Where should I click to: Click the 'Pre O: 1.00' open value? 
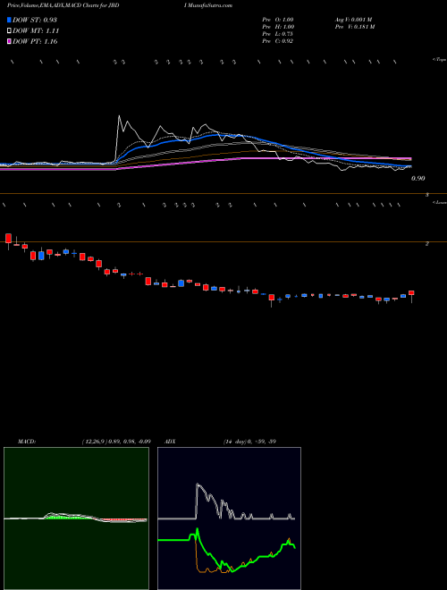point(278,20)
